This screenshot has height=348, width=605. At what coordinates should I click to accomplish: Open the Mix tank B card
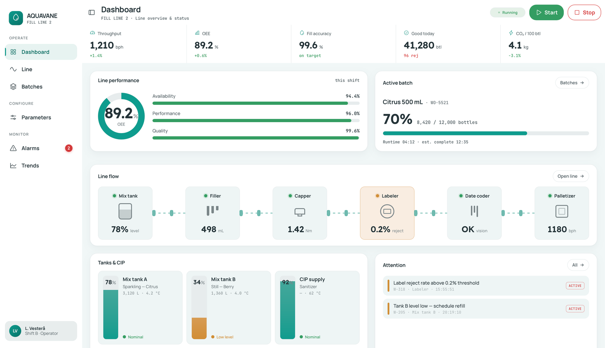pos(228,308)
